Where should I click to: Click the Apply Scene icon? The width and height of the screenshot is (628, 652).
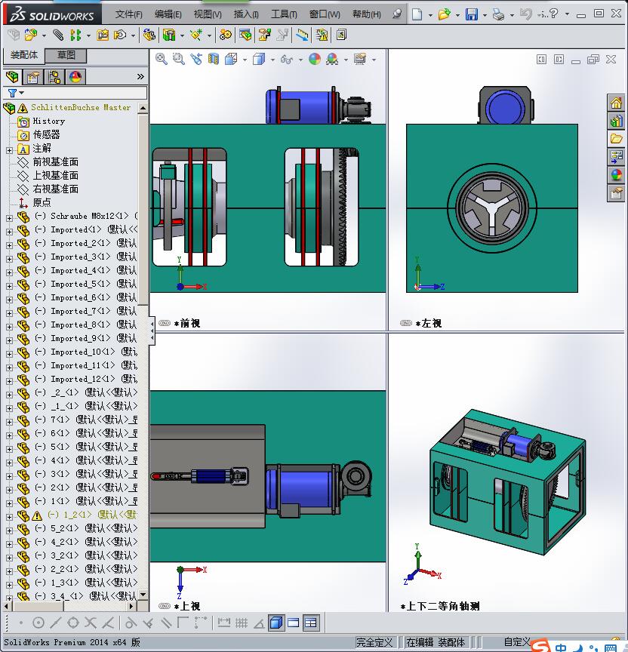point(332,59)
